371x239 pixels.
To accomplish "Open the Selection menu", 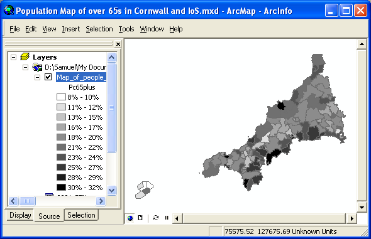I will pyautogui.click(x=99, y=29).
